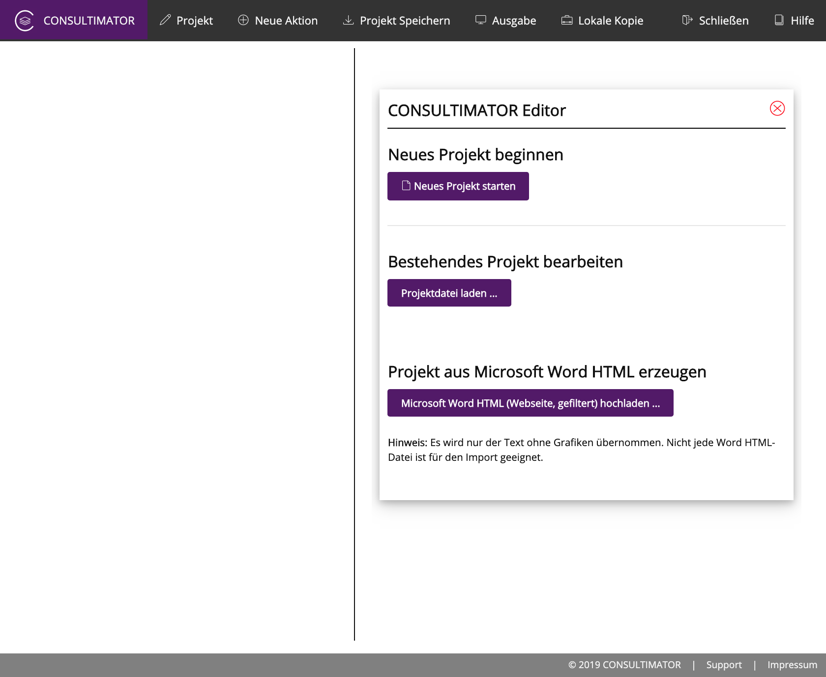
Task: Click the Hinweis note text
Action: click(582, 450)
